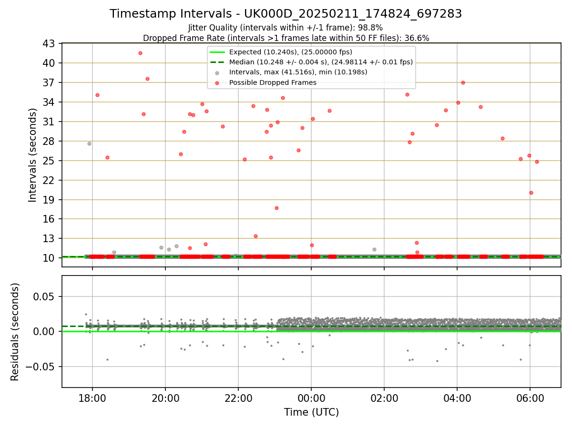Click the plot title 'Timestamp Intervals - UK000D_20250211_174824_697283'

click(286, 14)
